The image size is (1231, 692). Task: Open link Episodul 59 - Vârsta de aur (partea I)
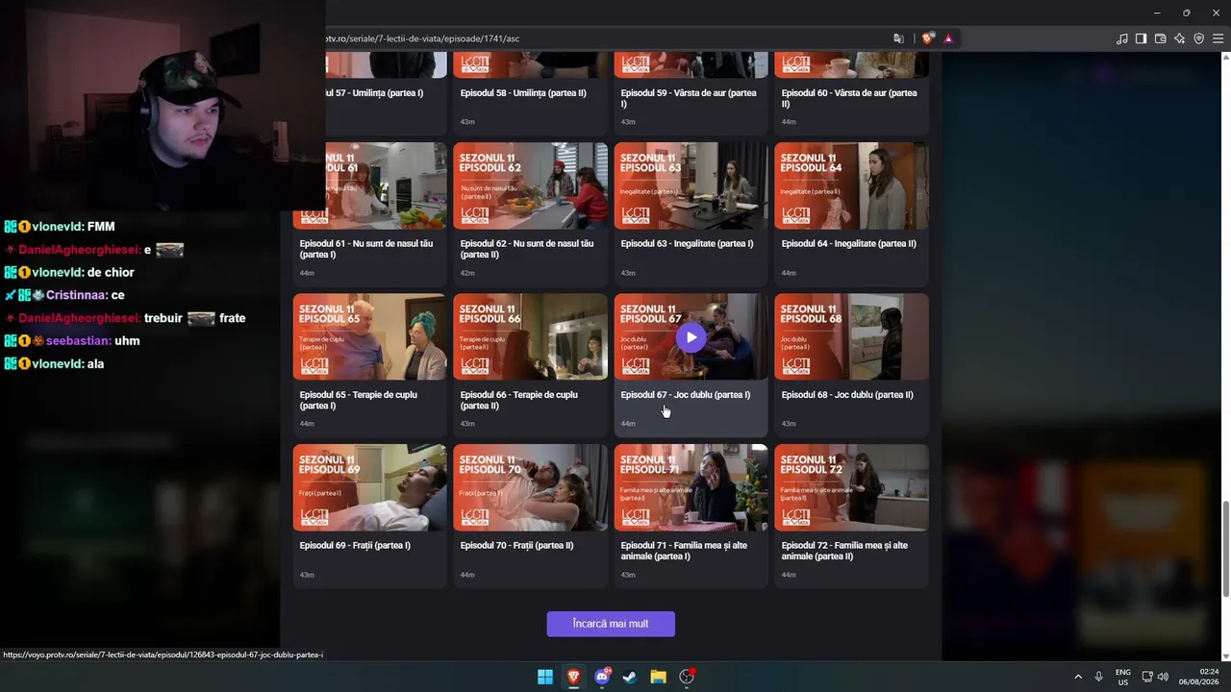689,98
